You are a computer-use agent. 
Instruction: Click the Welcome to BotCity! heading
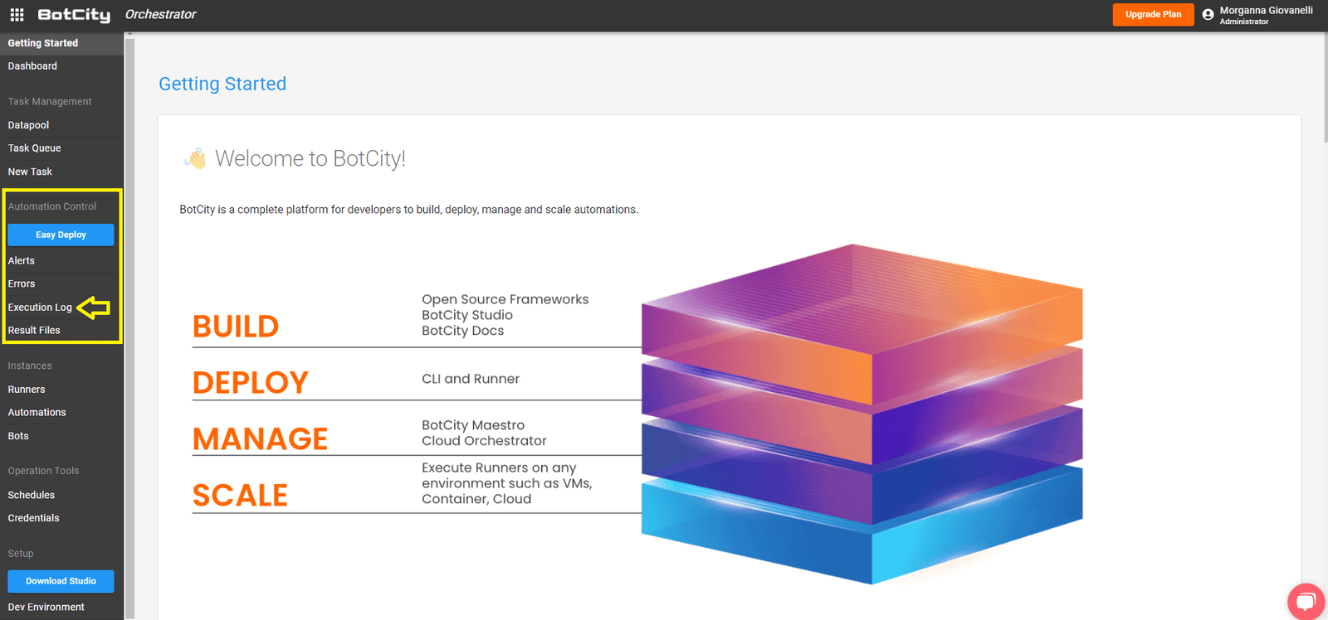(x=310, y=158)
